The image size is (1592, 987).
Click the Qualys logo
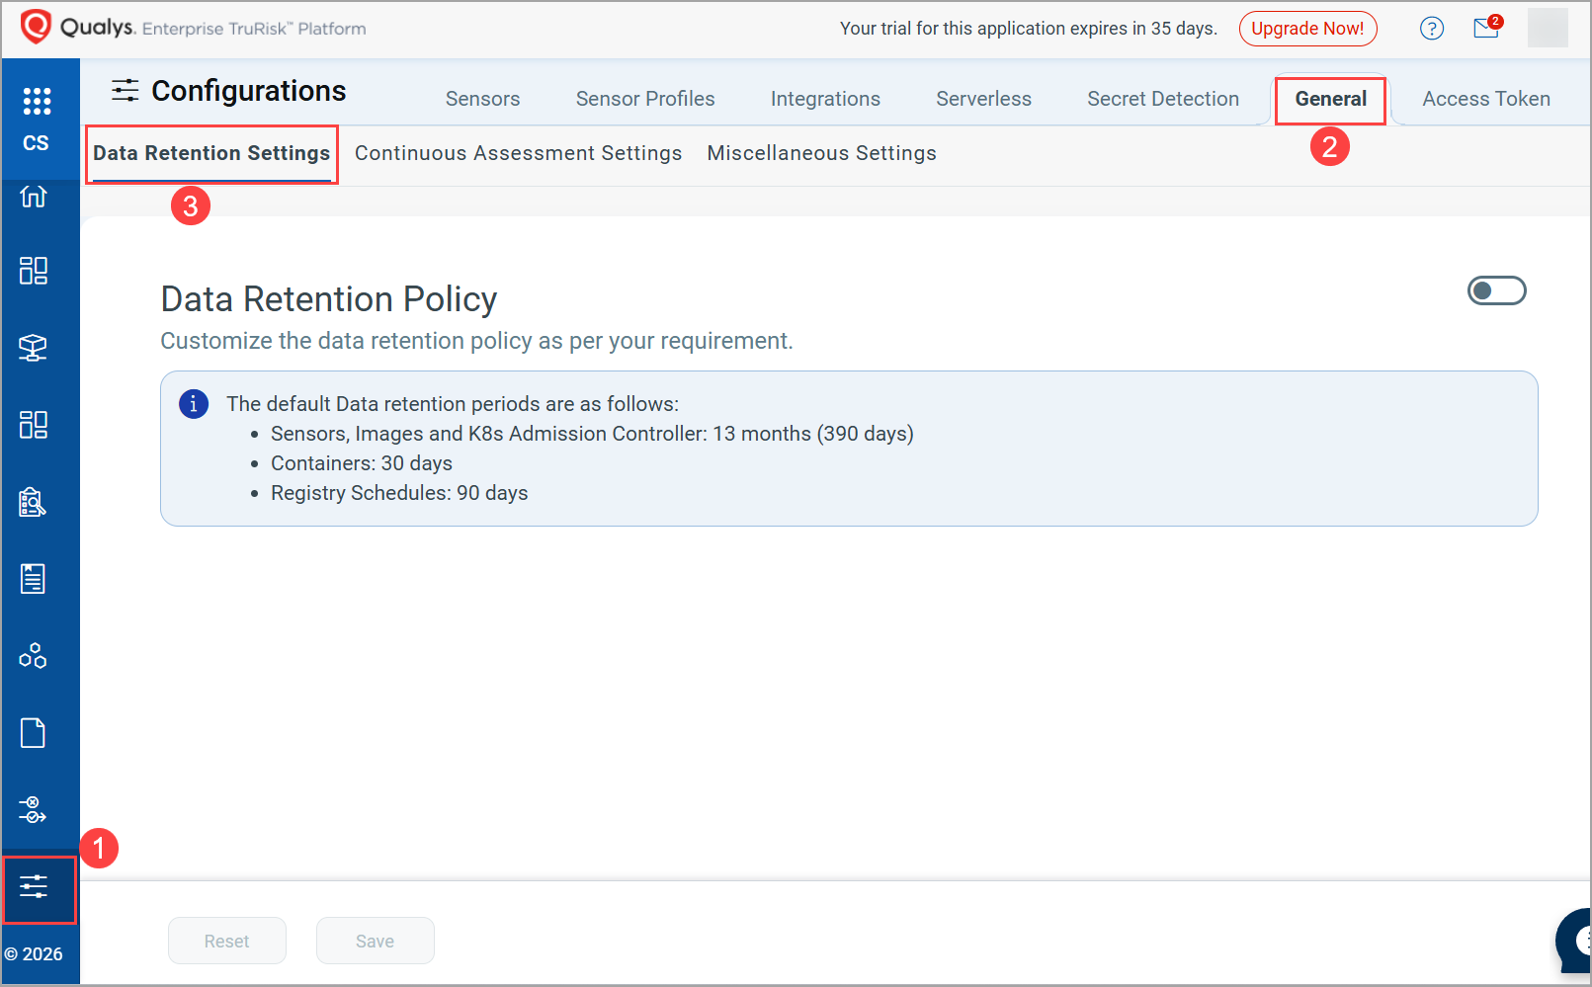[x=37, y=27]
